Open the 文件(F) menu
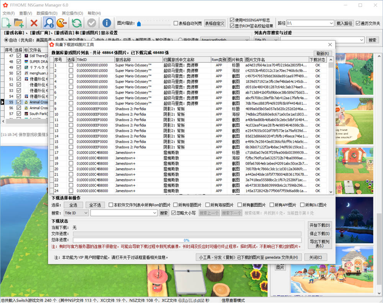The width and height of the screenshot is (383, 303). click(8, 13)
